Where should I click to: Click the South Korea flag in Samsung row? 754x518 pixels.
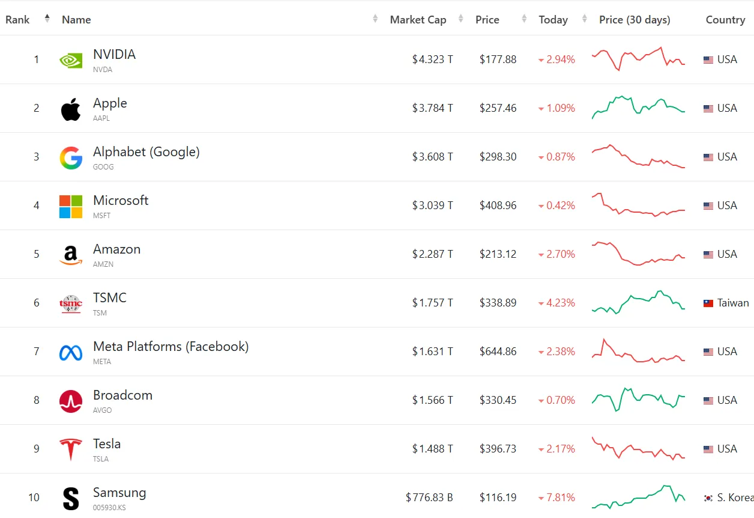[708, 498]
